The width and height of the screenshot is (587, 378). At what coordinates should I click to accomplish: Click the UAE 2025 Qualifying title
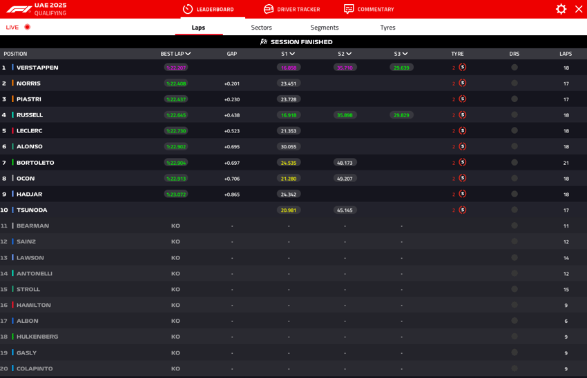[50, 10]
